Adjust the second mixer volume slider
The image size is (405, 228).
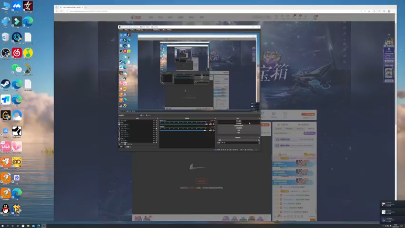click(x=184, y=130)
